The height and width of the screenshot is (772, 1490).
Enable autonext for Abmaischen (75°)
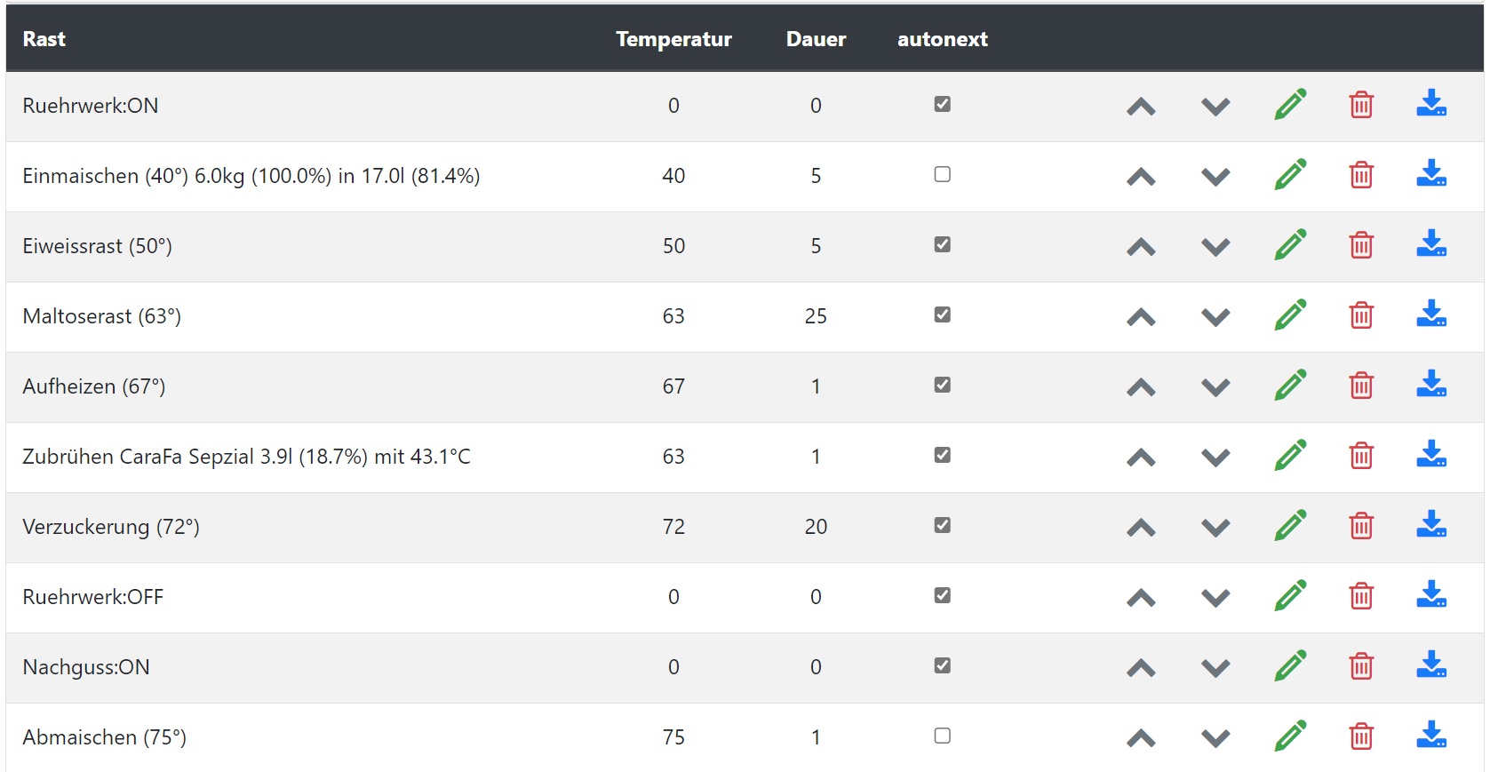(943, 736)
